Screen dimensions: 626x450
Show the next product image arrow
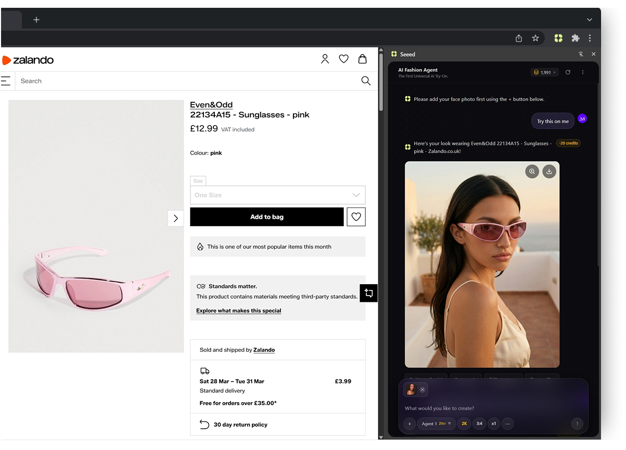[175, 218]
